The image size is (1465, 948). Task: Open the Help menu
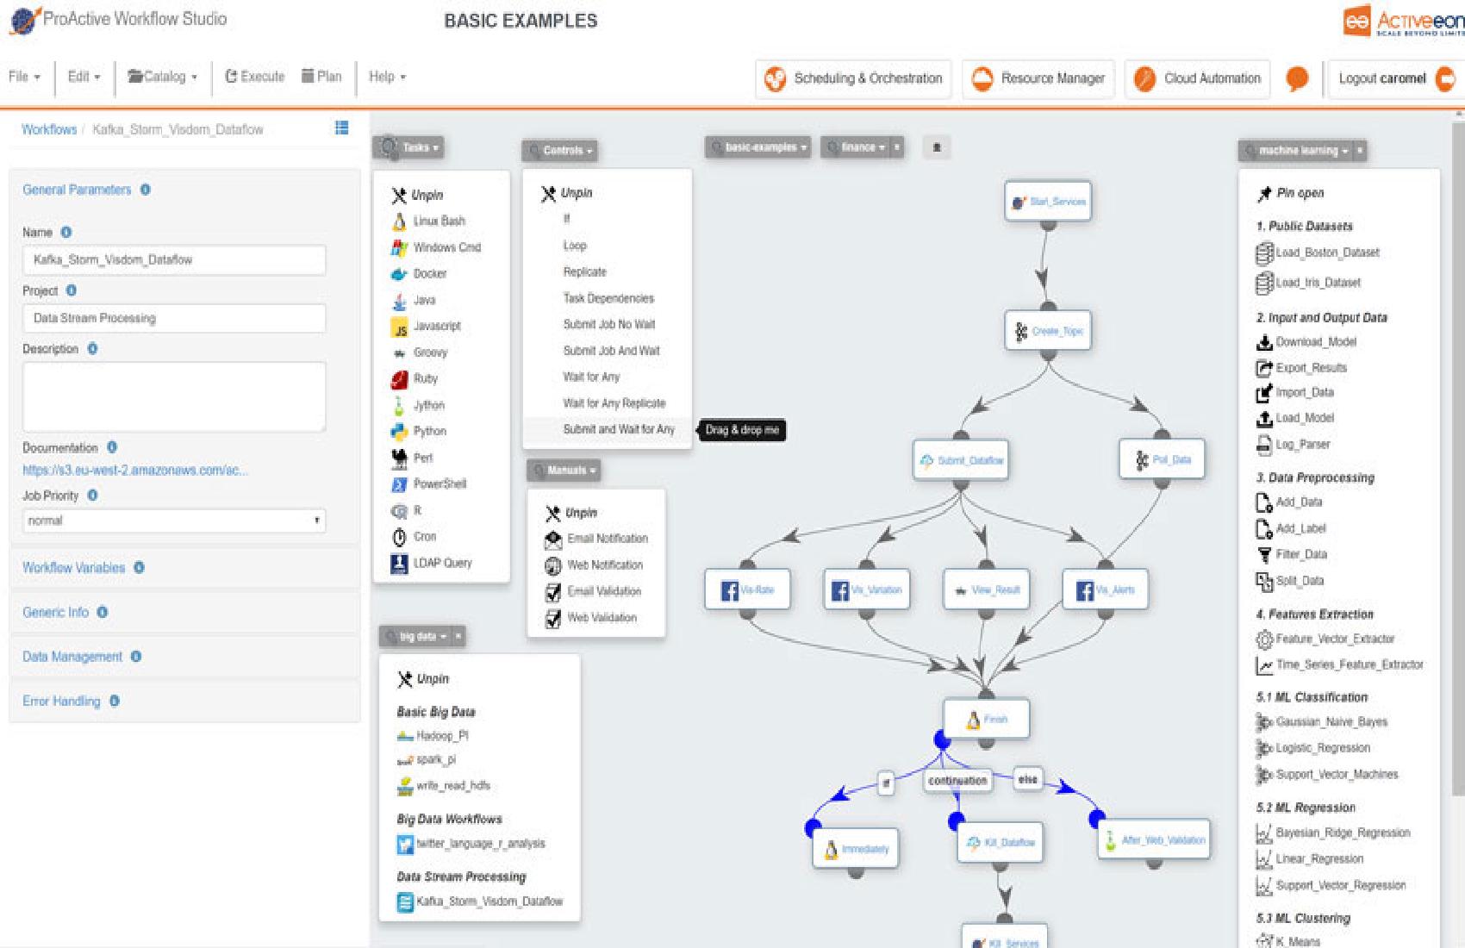coord(387,77)
